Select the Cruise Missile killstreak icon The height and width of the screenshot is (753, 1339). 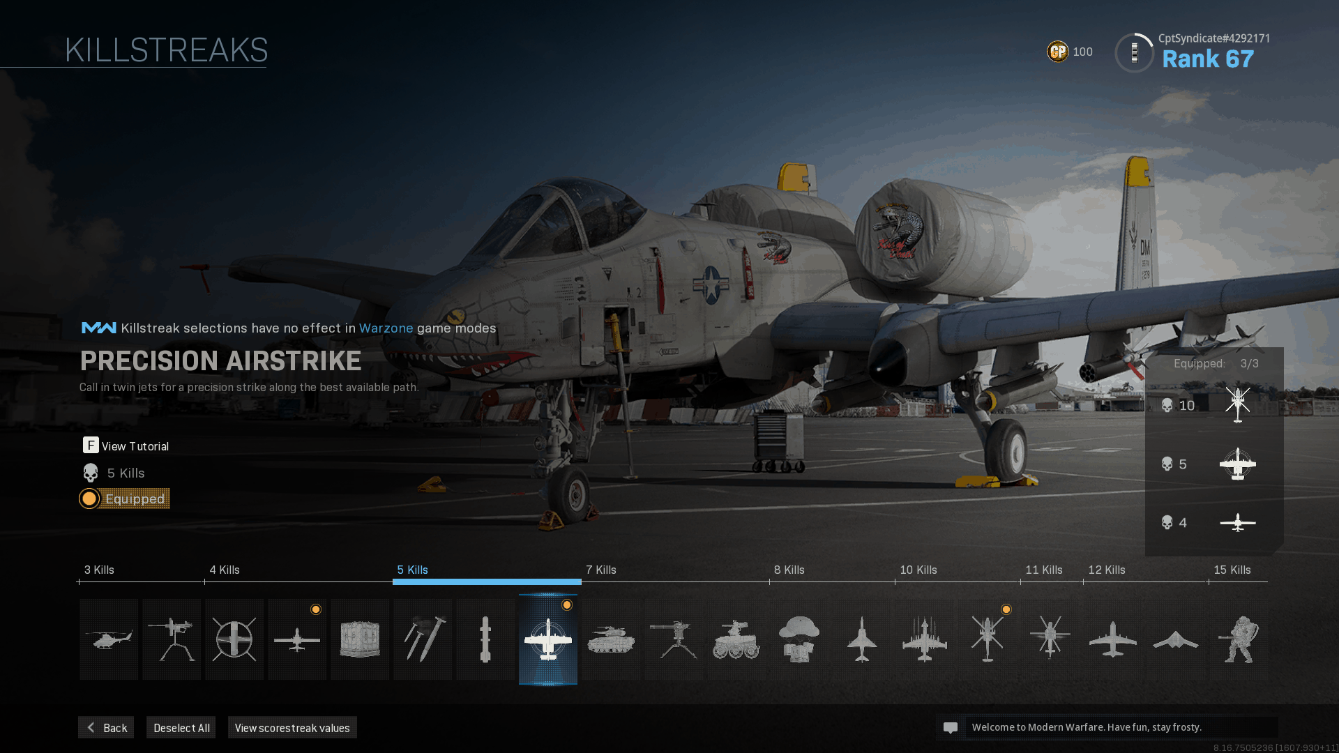[x=485, y=639]
